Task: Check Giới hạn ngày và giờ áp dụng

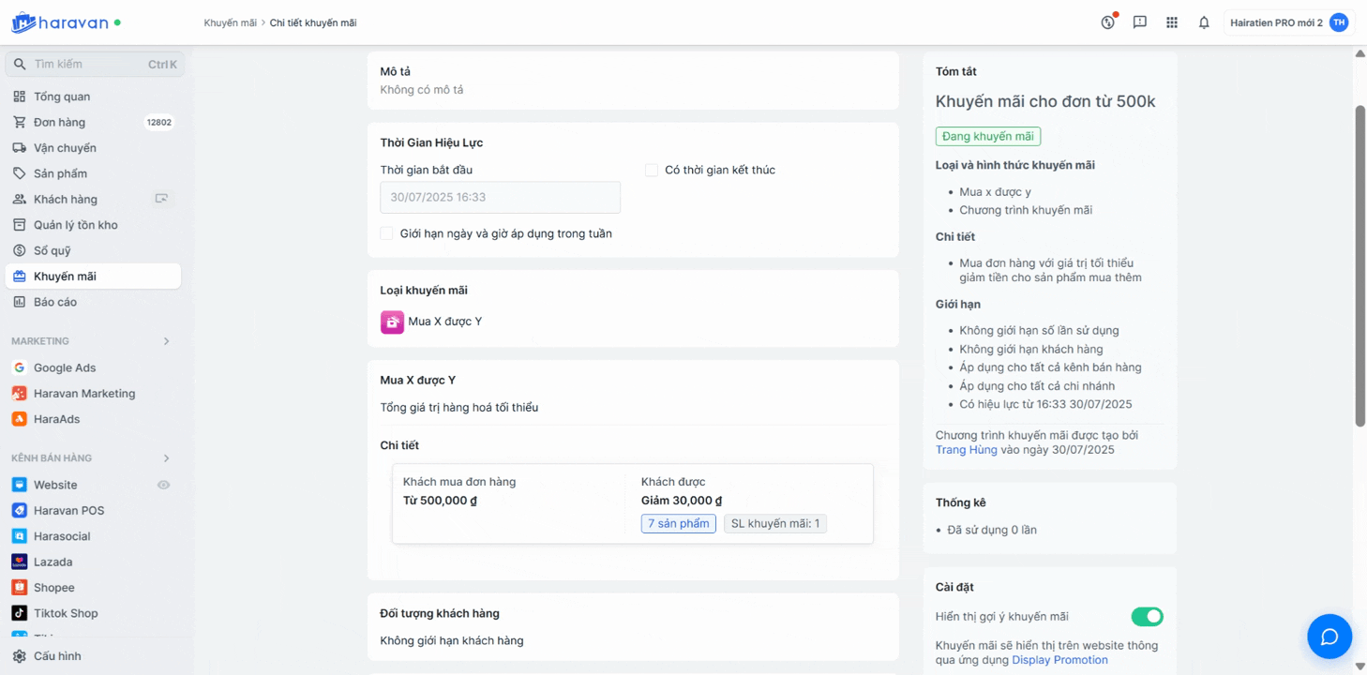Action: click(x=386, y=233)
